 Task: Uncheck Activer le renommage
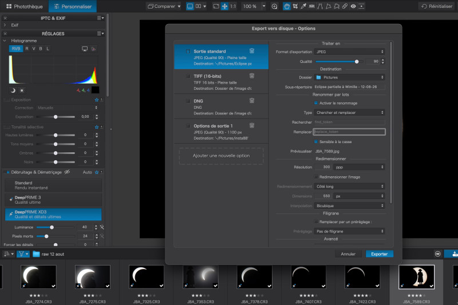pyautogui.click(x=316, y=103)
